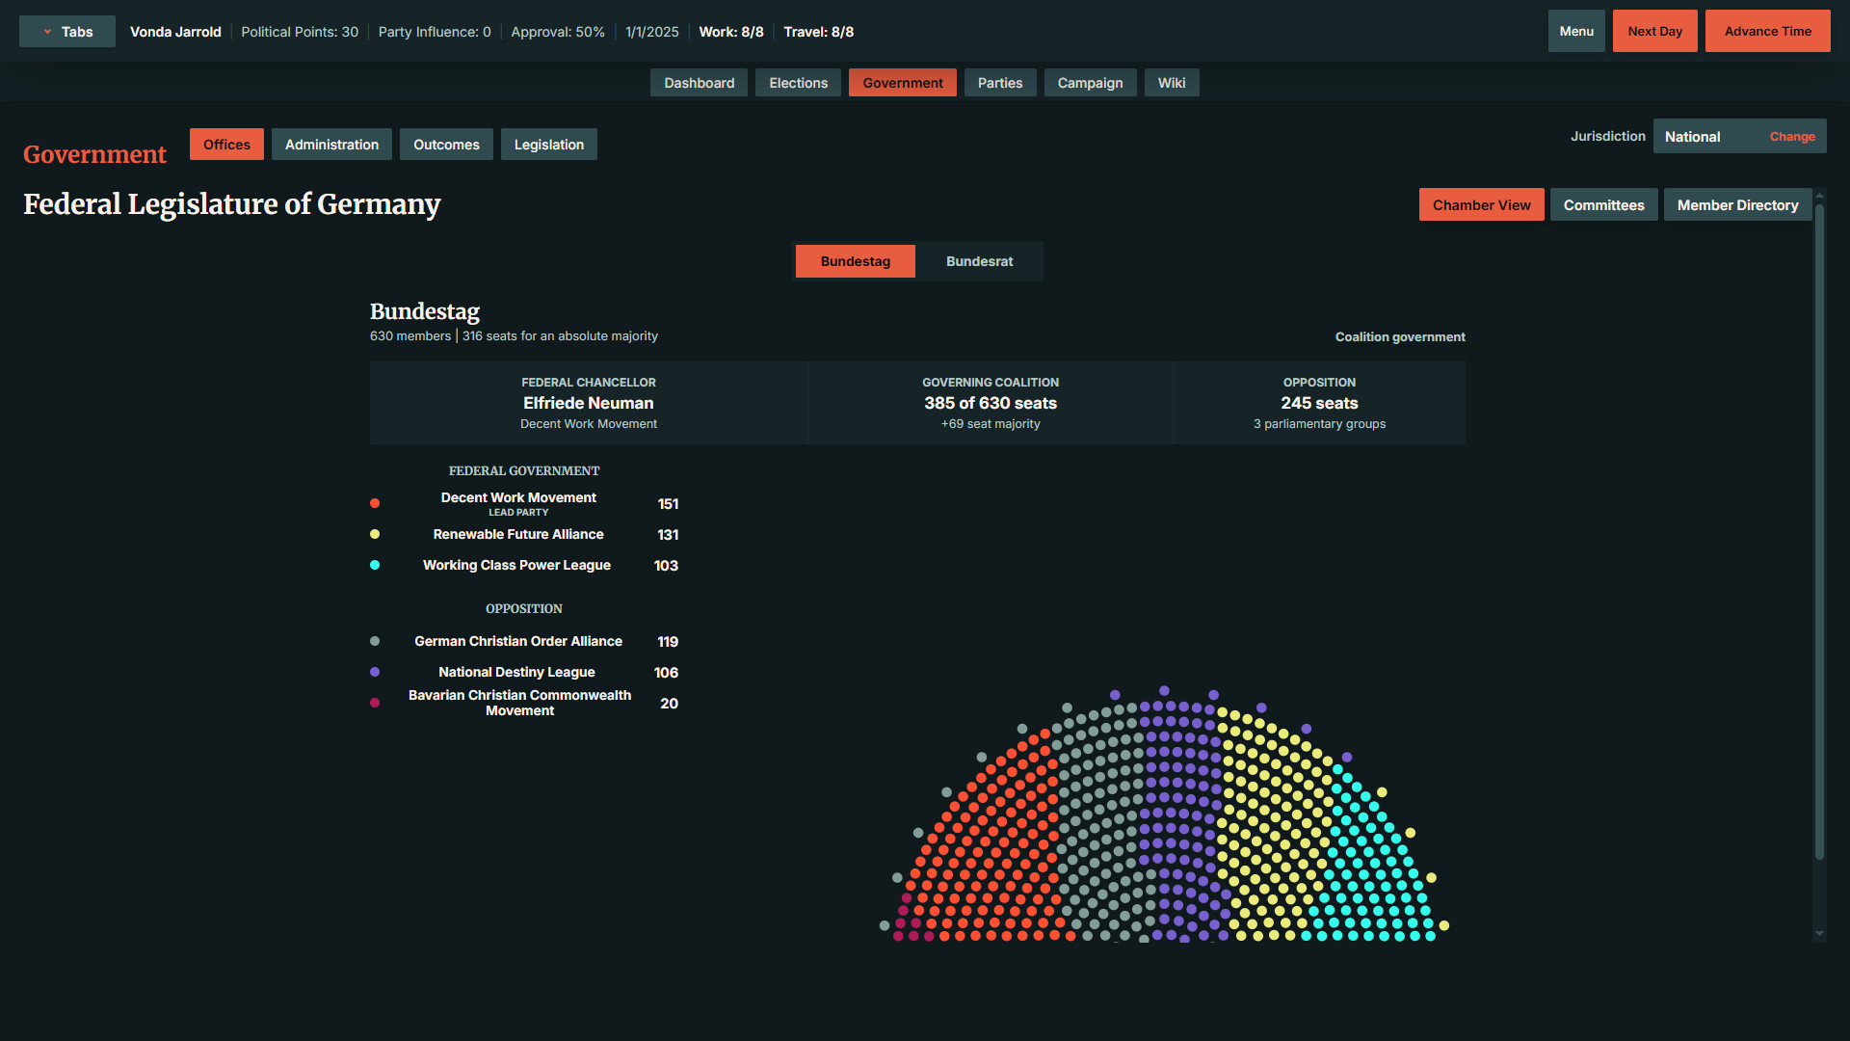Select Bavarian Christian Commonwealth Movement entry
The image size is (1850, 1041).
coord(524,703)
